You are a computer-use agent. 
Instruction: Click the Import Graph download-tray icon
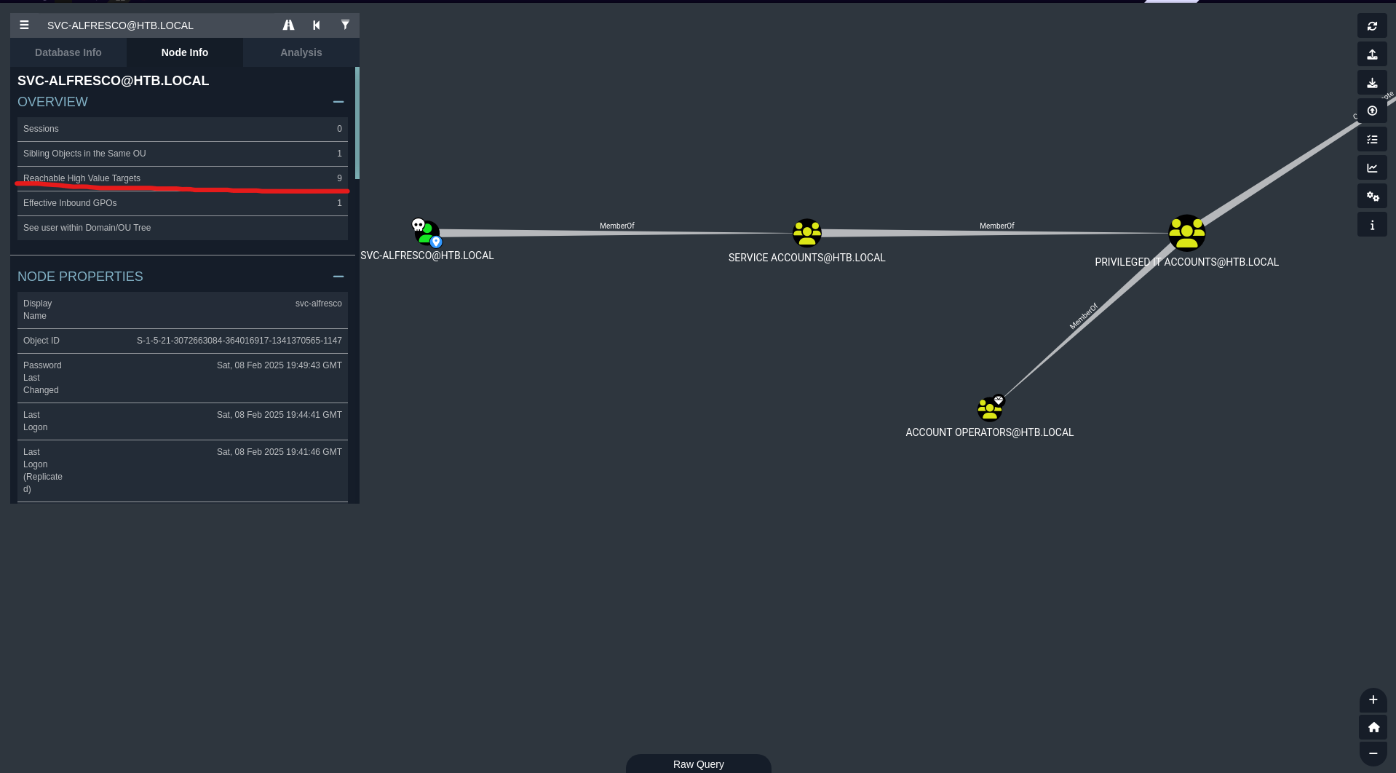pos(1371,83)
